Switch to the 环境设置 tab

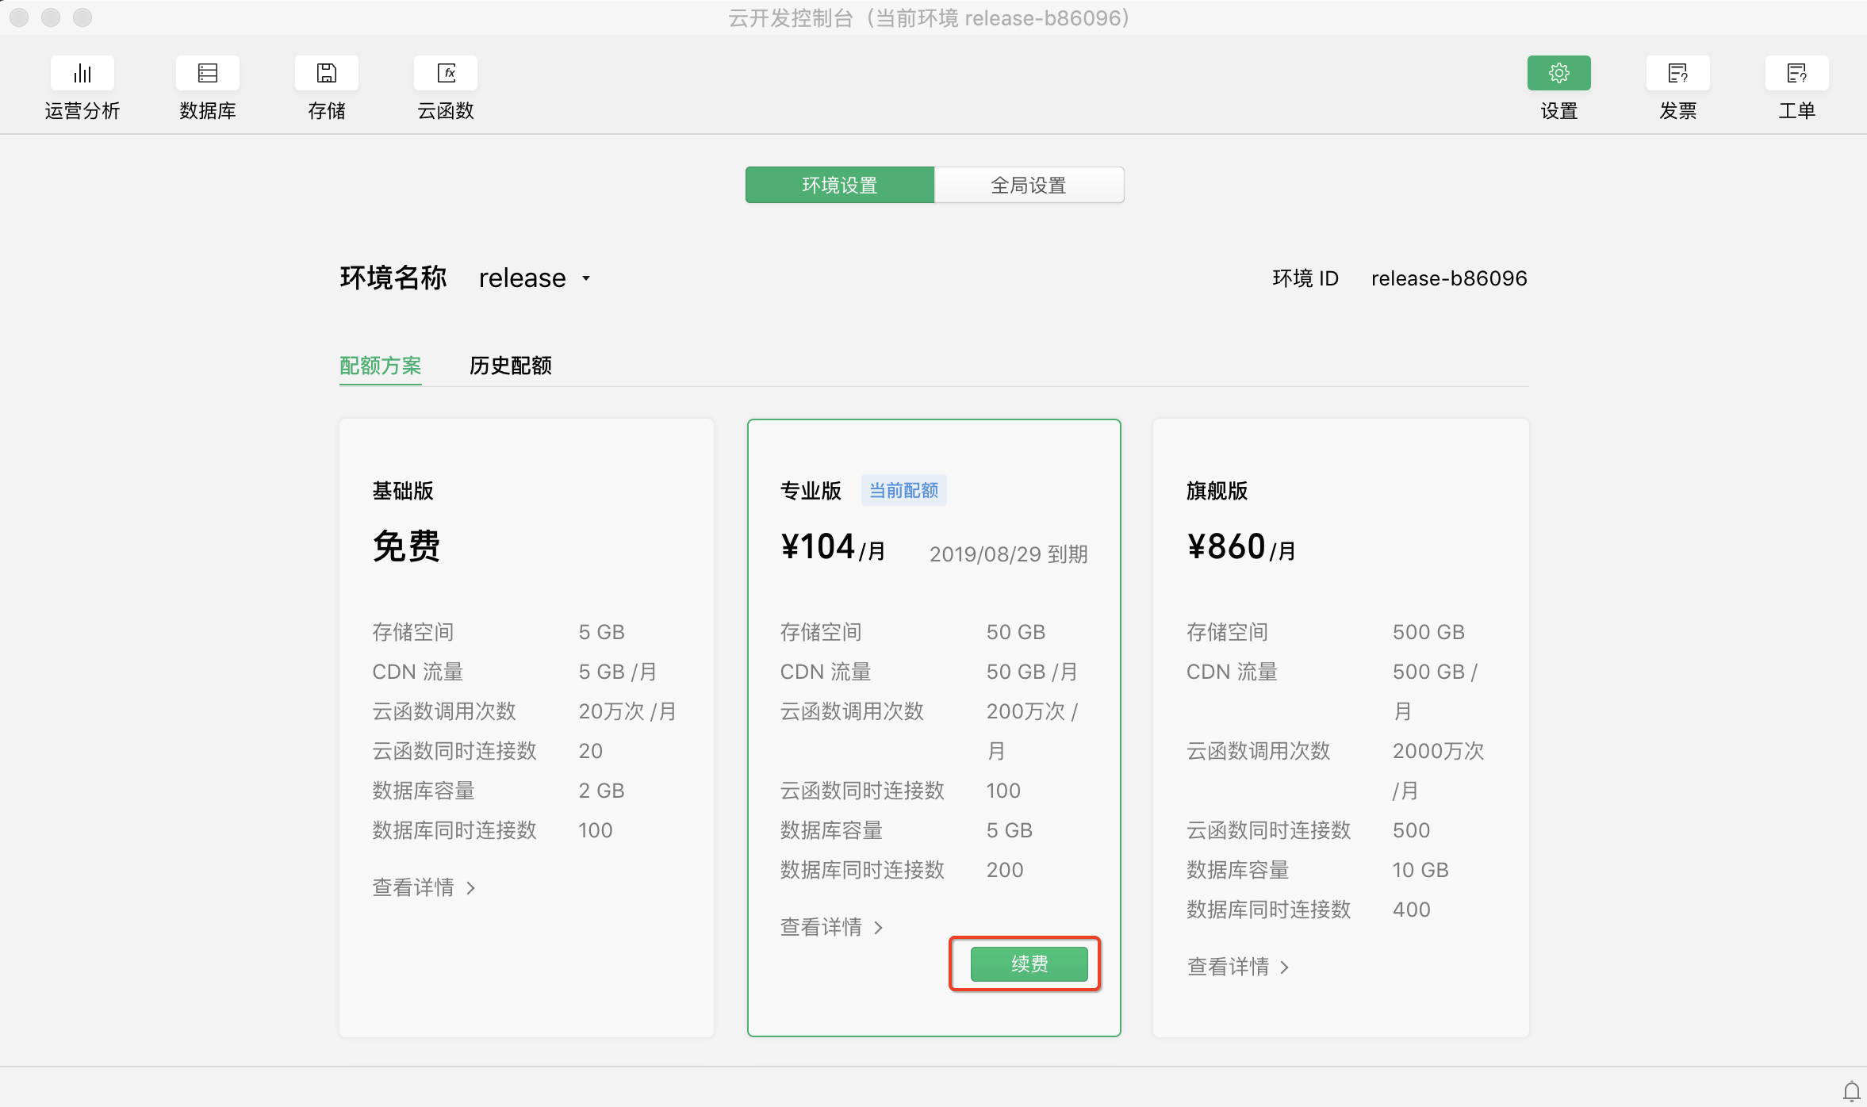coord(839,184)
